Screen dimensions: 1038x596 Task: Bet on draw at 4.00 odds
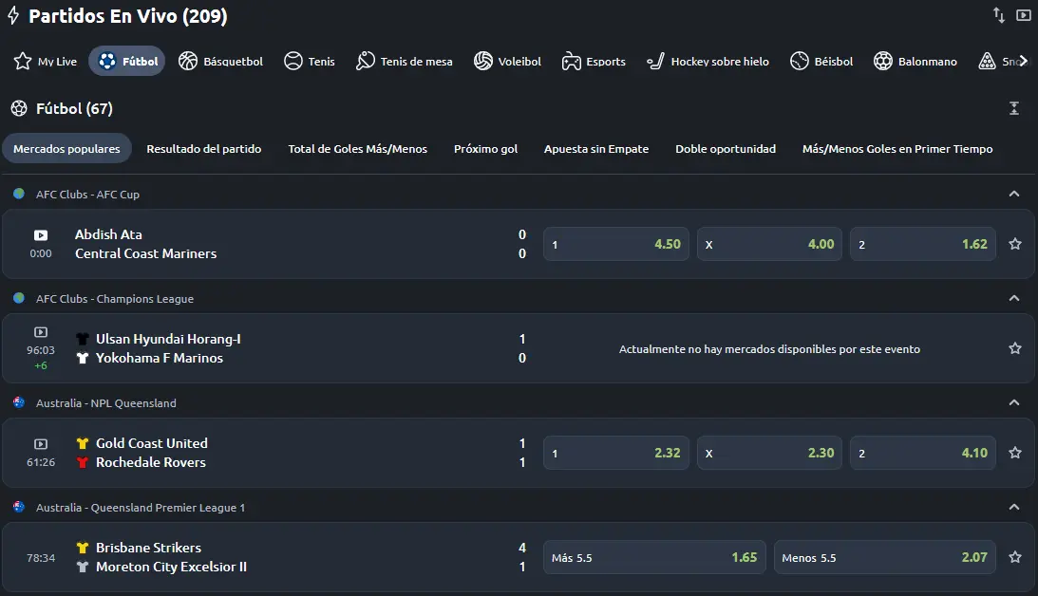769,244
